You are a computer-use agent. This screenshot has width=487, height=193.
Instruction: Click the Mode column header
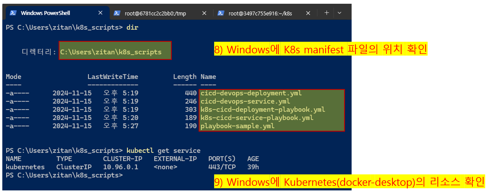[14, 77]
